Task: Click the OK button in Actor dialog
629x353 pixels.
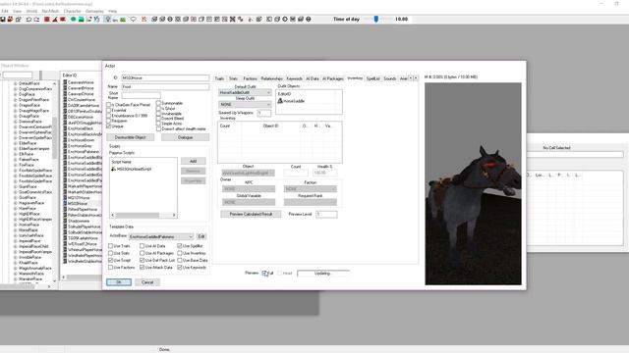Action: [119, 282]
